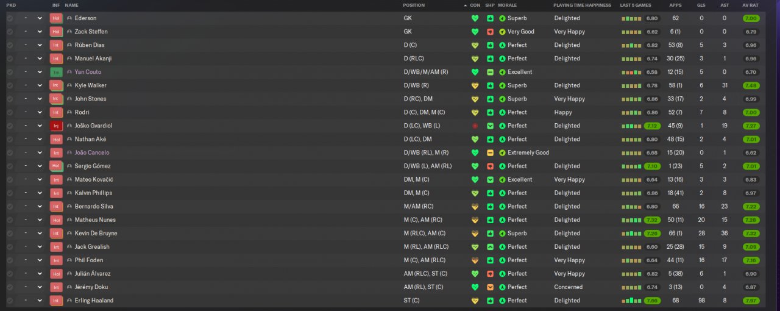The height and width of the screenshot is (311, 780).
Task: Toggle the picked checkmark for Bernardo Silva
Action: [x=10, y=206]
